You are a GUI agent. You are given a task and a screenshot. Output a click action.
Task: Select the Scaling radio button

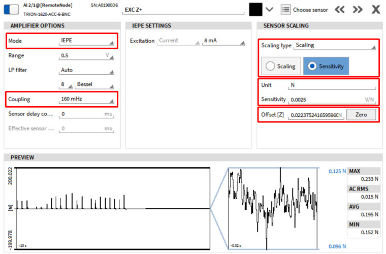click(x=281, y=66)
